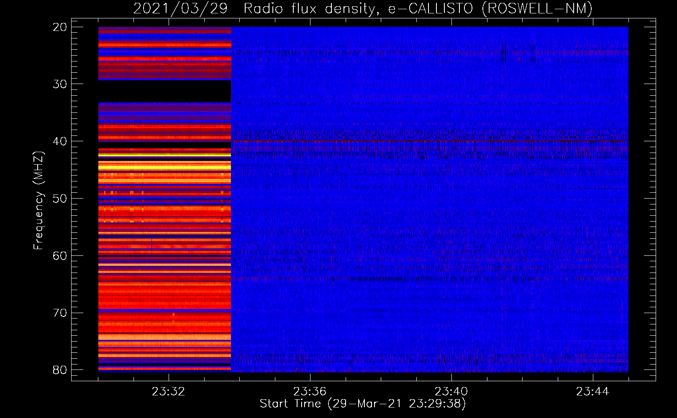Click the 50 MHz frequency tick label
Screen dimensions: 677x418
60,199
